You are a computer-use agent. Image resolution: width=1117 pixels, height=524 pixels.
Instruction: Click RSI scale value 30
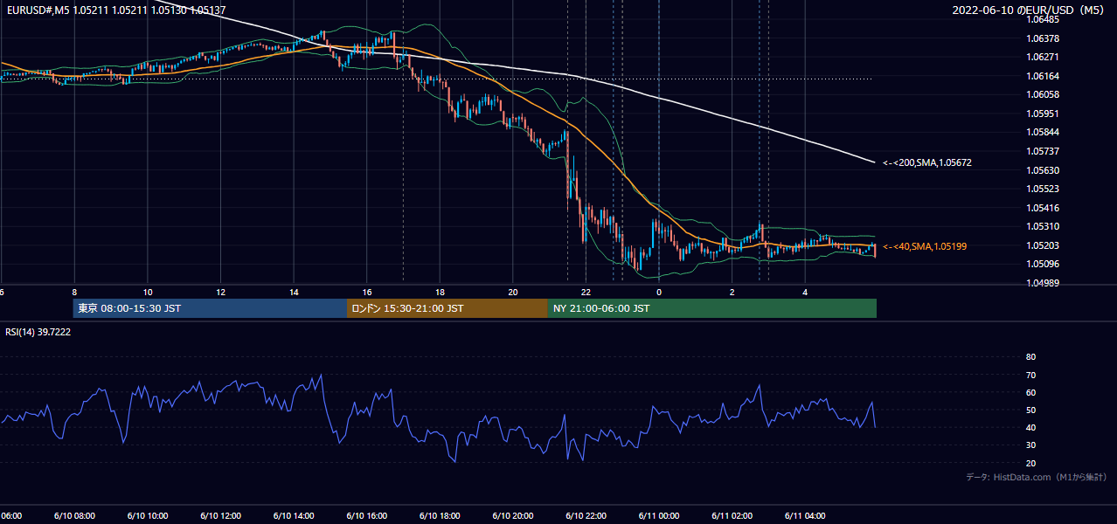(x=1030, y=445)
